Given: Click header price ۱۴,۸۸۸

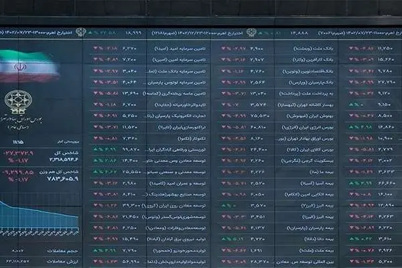Looking at the screenshot, I should (x=299, y=33).
